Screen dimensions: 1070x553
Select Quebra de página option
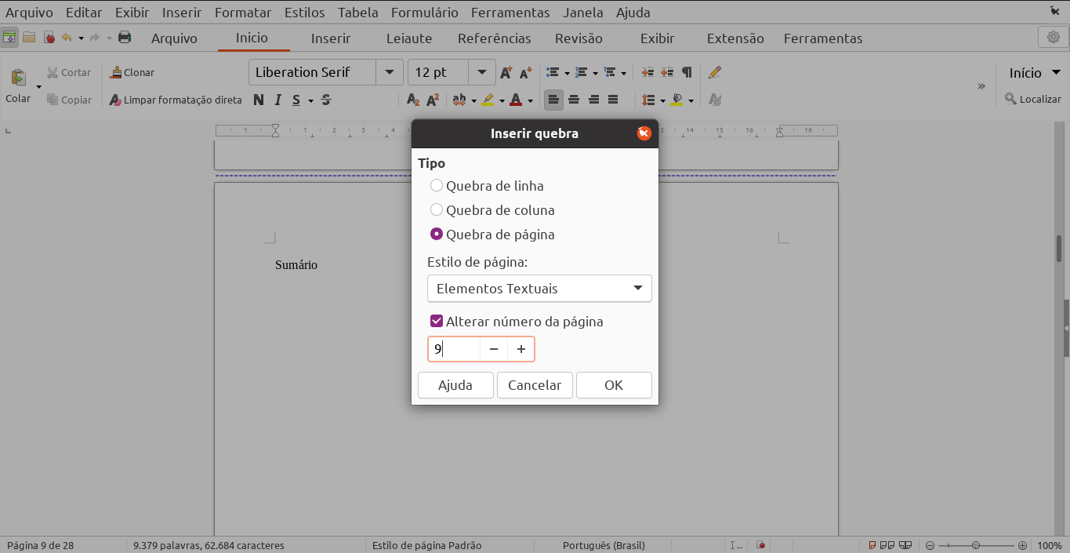pyautogui.click(x=492, y=235)
